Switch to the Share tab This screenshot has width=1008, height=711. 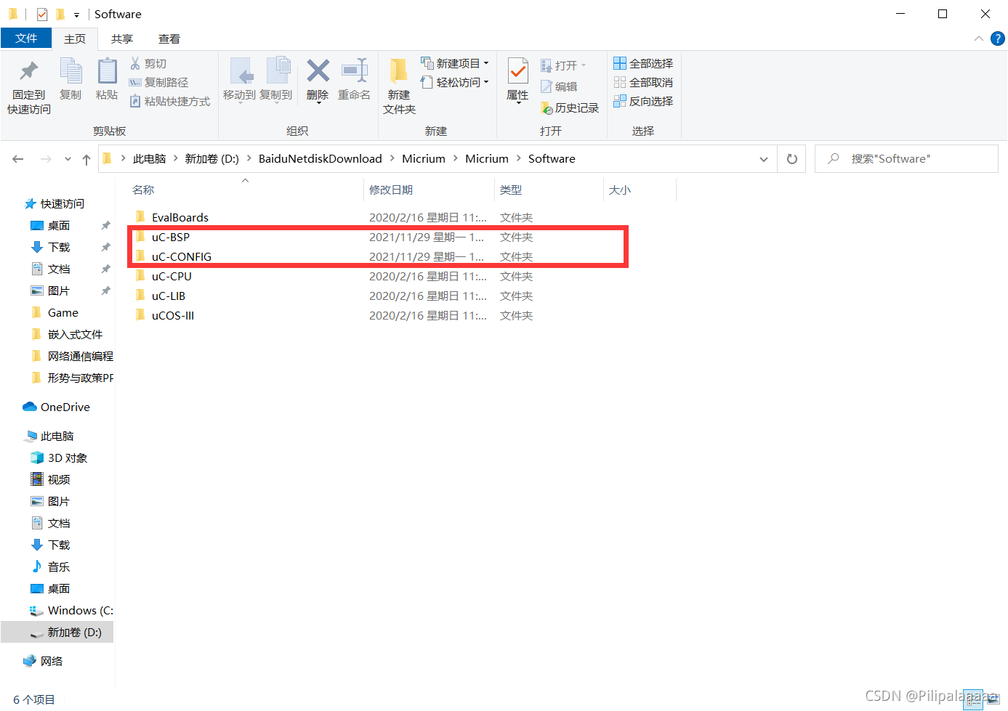click(x=122, y=39)
